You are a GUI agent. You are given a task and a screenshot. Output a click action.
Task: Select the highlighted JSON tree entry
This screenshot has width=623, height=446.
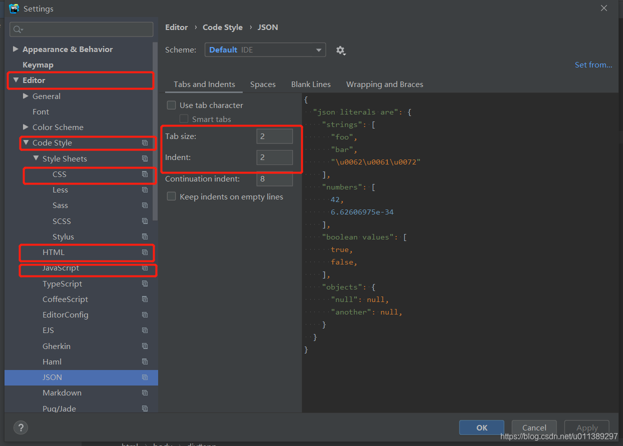click(82, 377)
